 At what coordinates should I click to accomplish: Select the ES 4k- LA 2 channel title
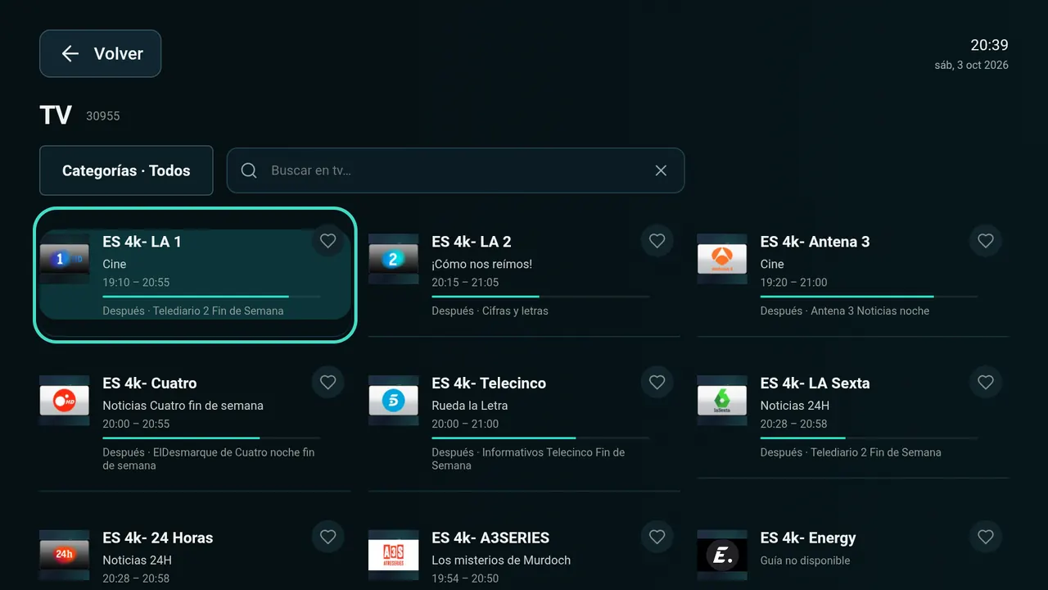coord(472,242)
